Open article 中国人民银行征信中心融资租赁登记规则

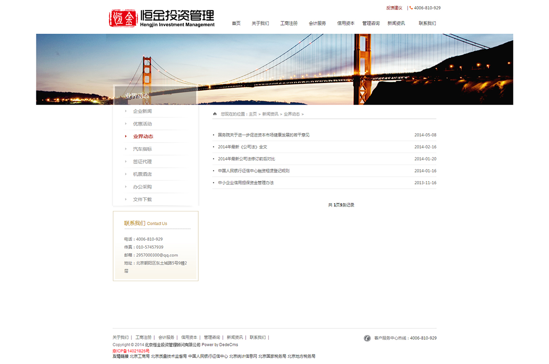click(254, 171)
